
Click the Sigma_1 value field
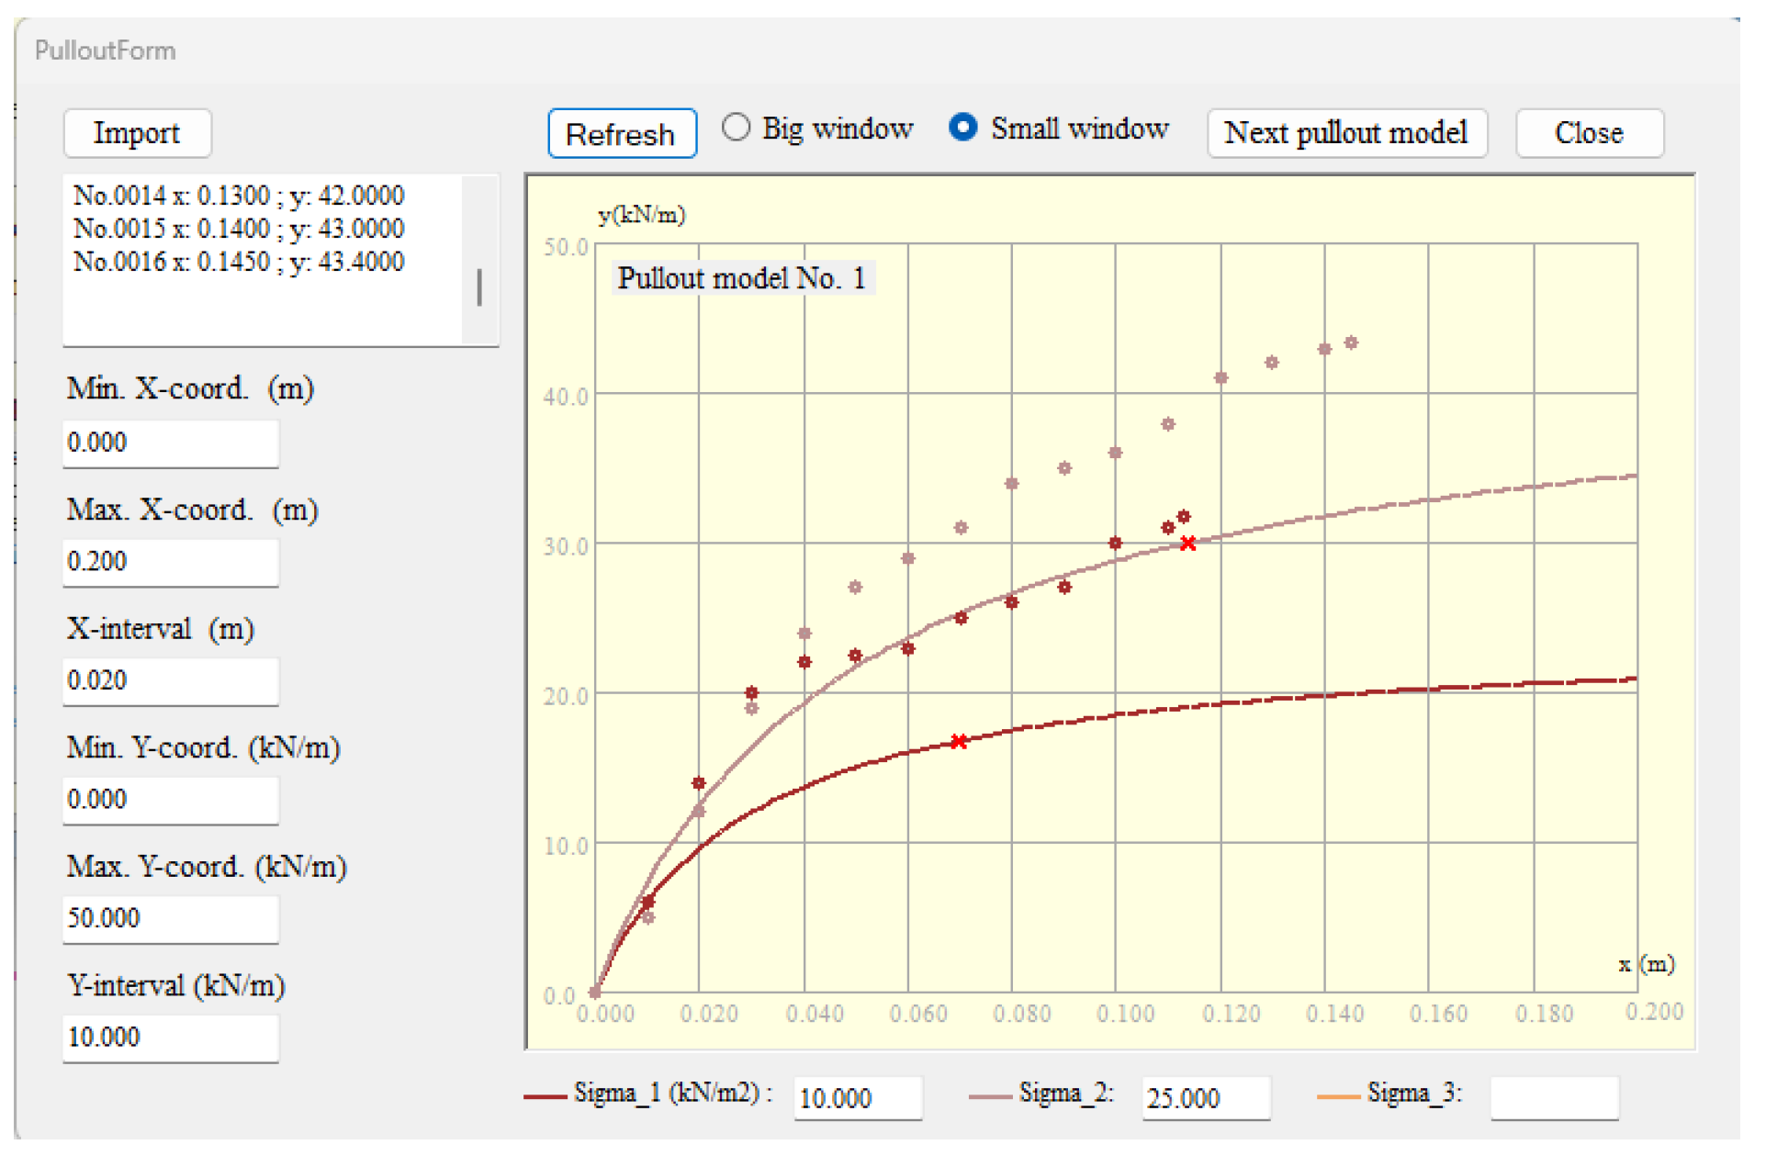coord(857,1098)
